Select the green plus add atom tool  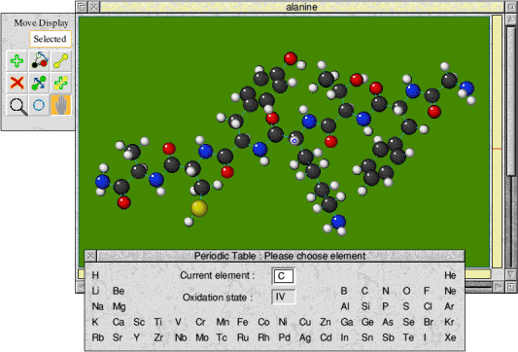click(17, 61)
